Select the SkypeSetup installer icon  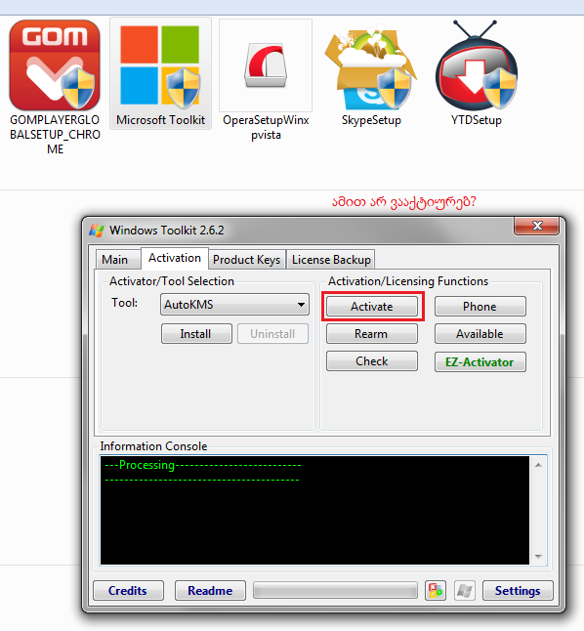(x=371, y=65)
